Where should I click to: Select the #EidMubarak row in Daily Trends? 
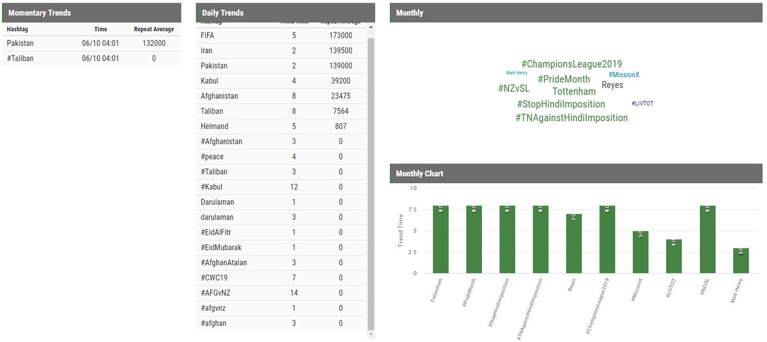pyautogui.click(x=281, y=248)
